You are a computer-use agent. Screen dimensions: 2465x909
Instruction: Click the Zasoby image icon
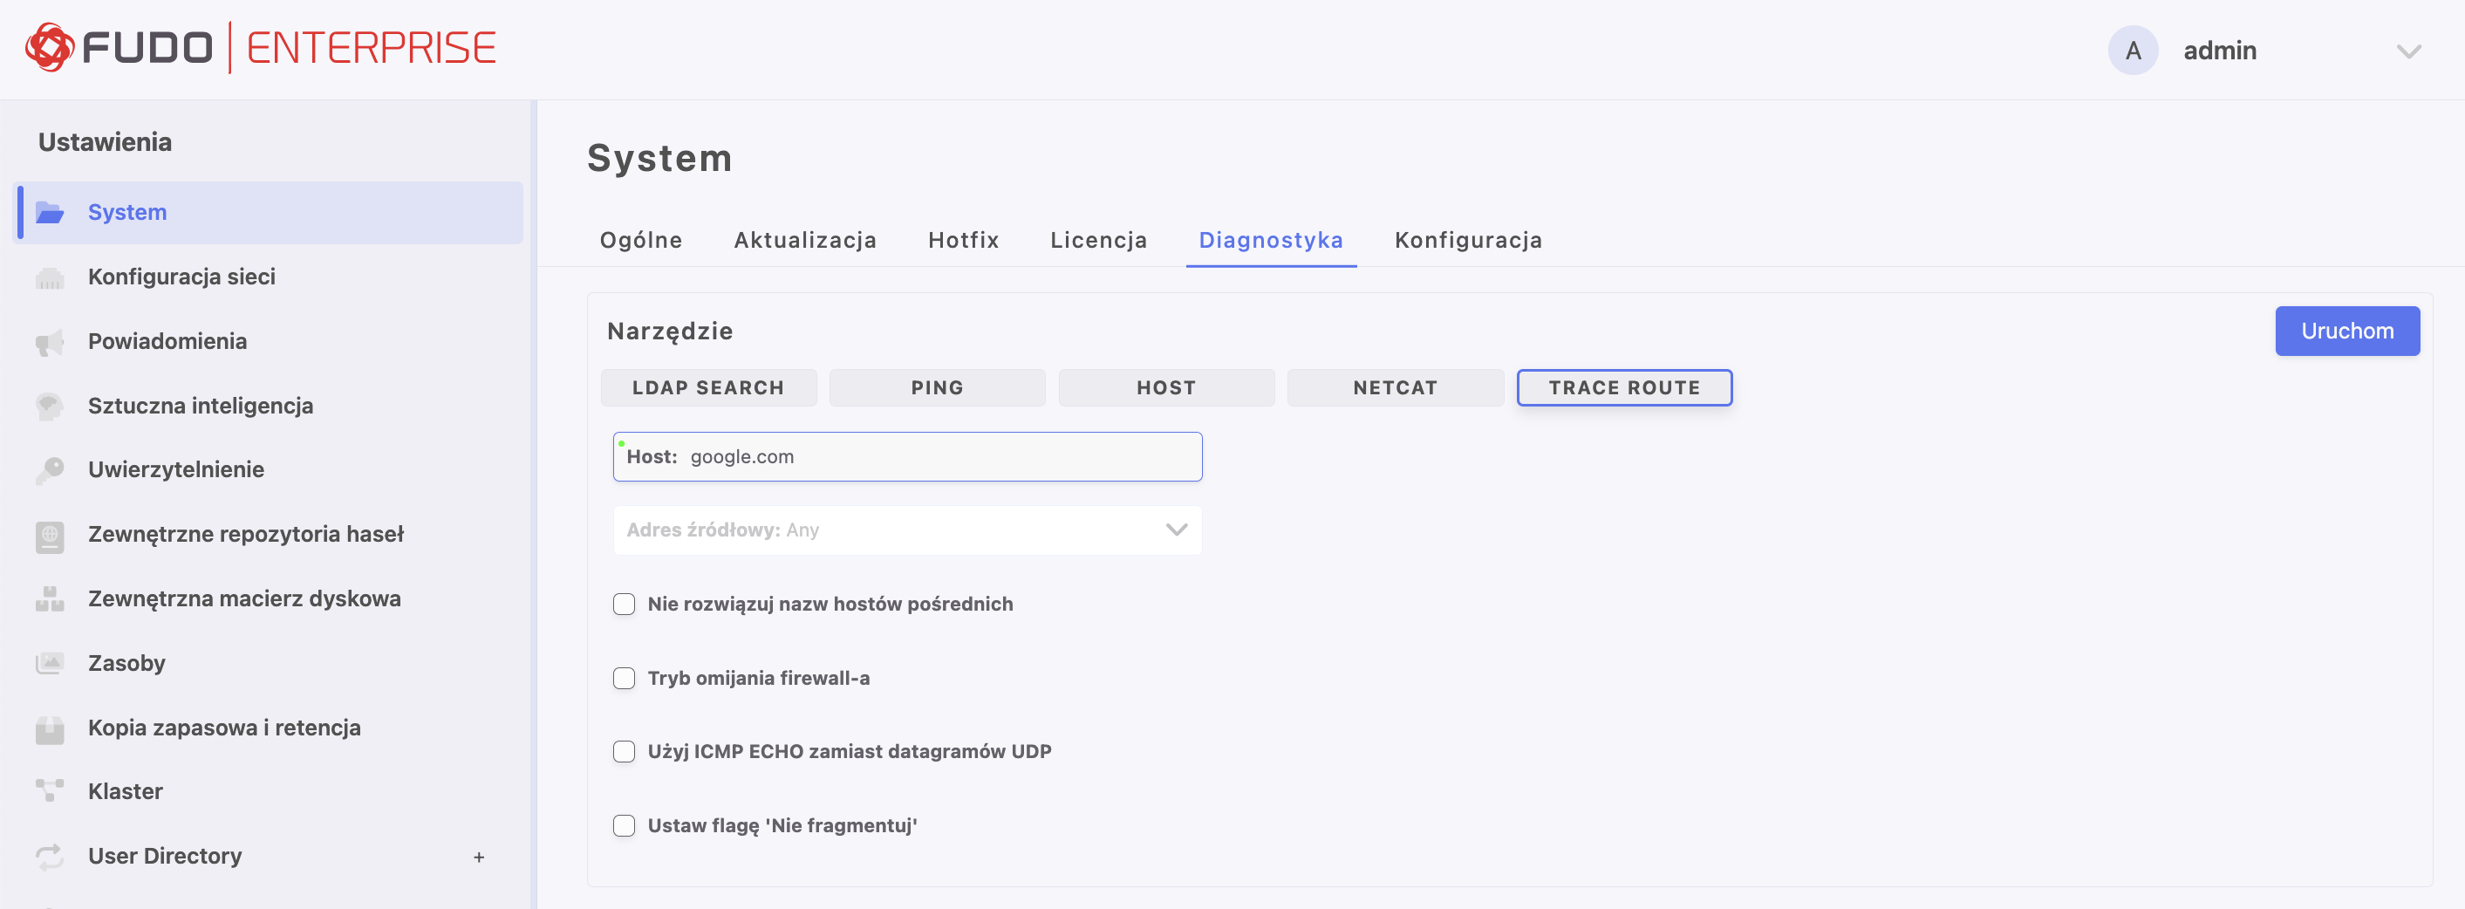[x=50, y=663]
